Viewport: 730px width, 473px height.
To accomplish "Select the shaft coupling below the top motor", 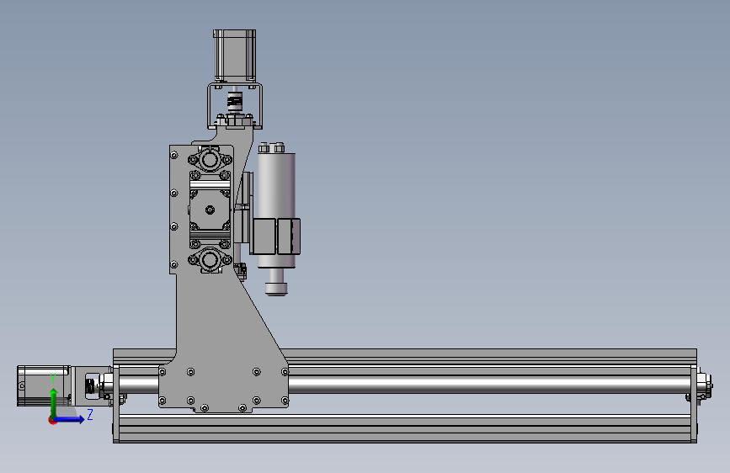I will tap(235, 102).
